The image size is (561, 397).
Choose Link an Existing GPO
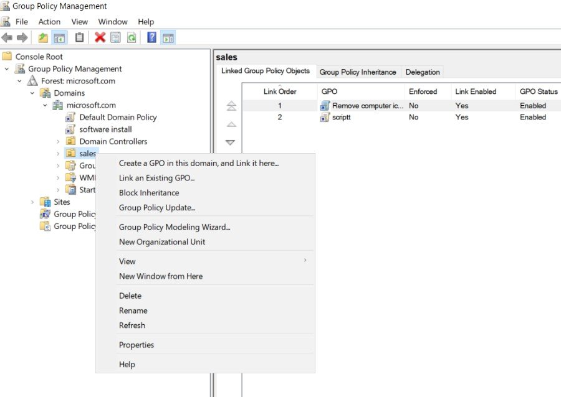point(156,178)
